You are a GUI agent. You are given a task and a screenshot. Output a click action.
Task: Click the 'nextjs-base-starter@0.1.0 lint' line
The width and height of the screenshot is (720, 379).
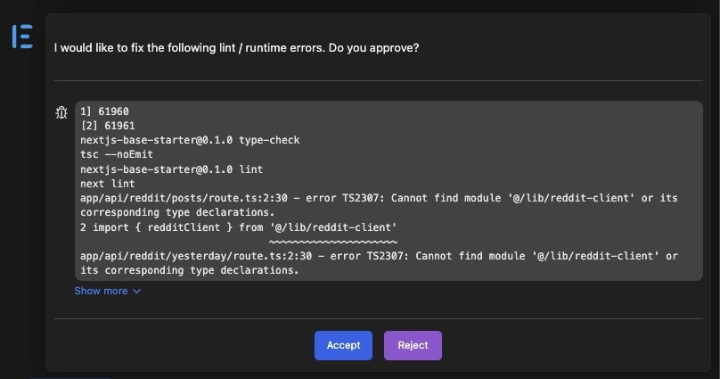172,169
